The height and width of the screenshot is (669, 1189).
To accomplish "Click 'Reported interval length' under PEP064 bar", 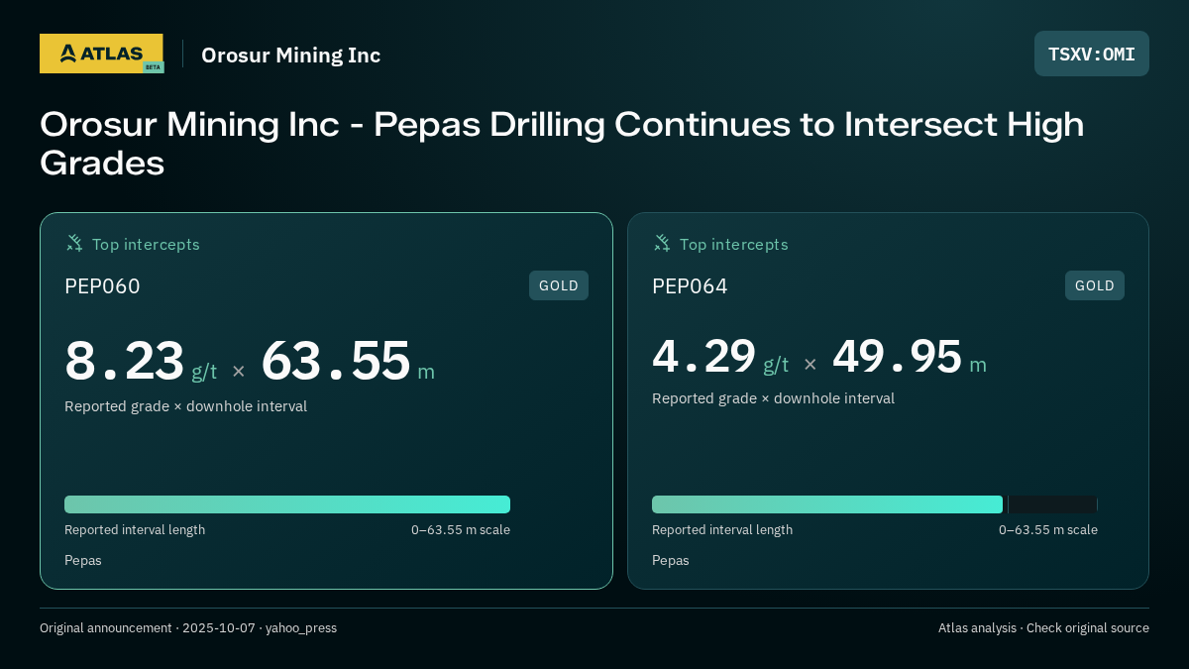I will pos(722,530).
